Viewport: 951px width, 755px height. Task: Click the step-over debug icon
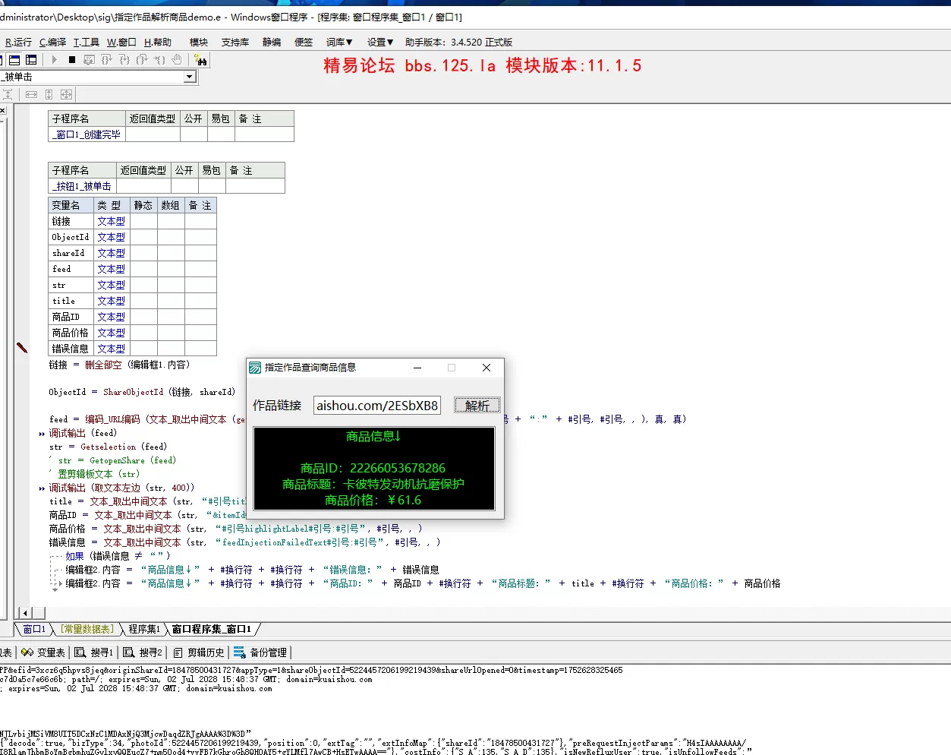[x=106, y=59]
